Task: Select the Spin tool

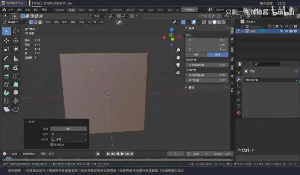Action: coord(6,93)
